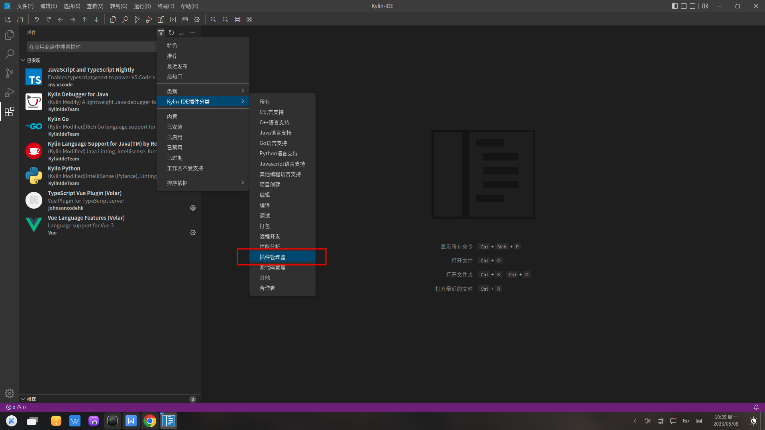Viewport: 765px width, 430px height.
Task: Open Search in the activity bar
Action: click(x=10, y=54)
